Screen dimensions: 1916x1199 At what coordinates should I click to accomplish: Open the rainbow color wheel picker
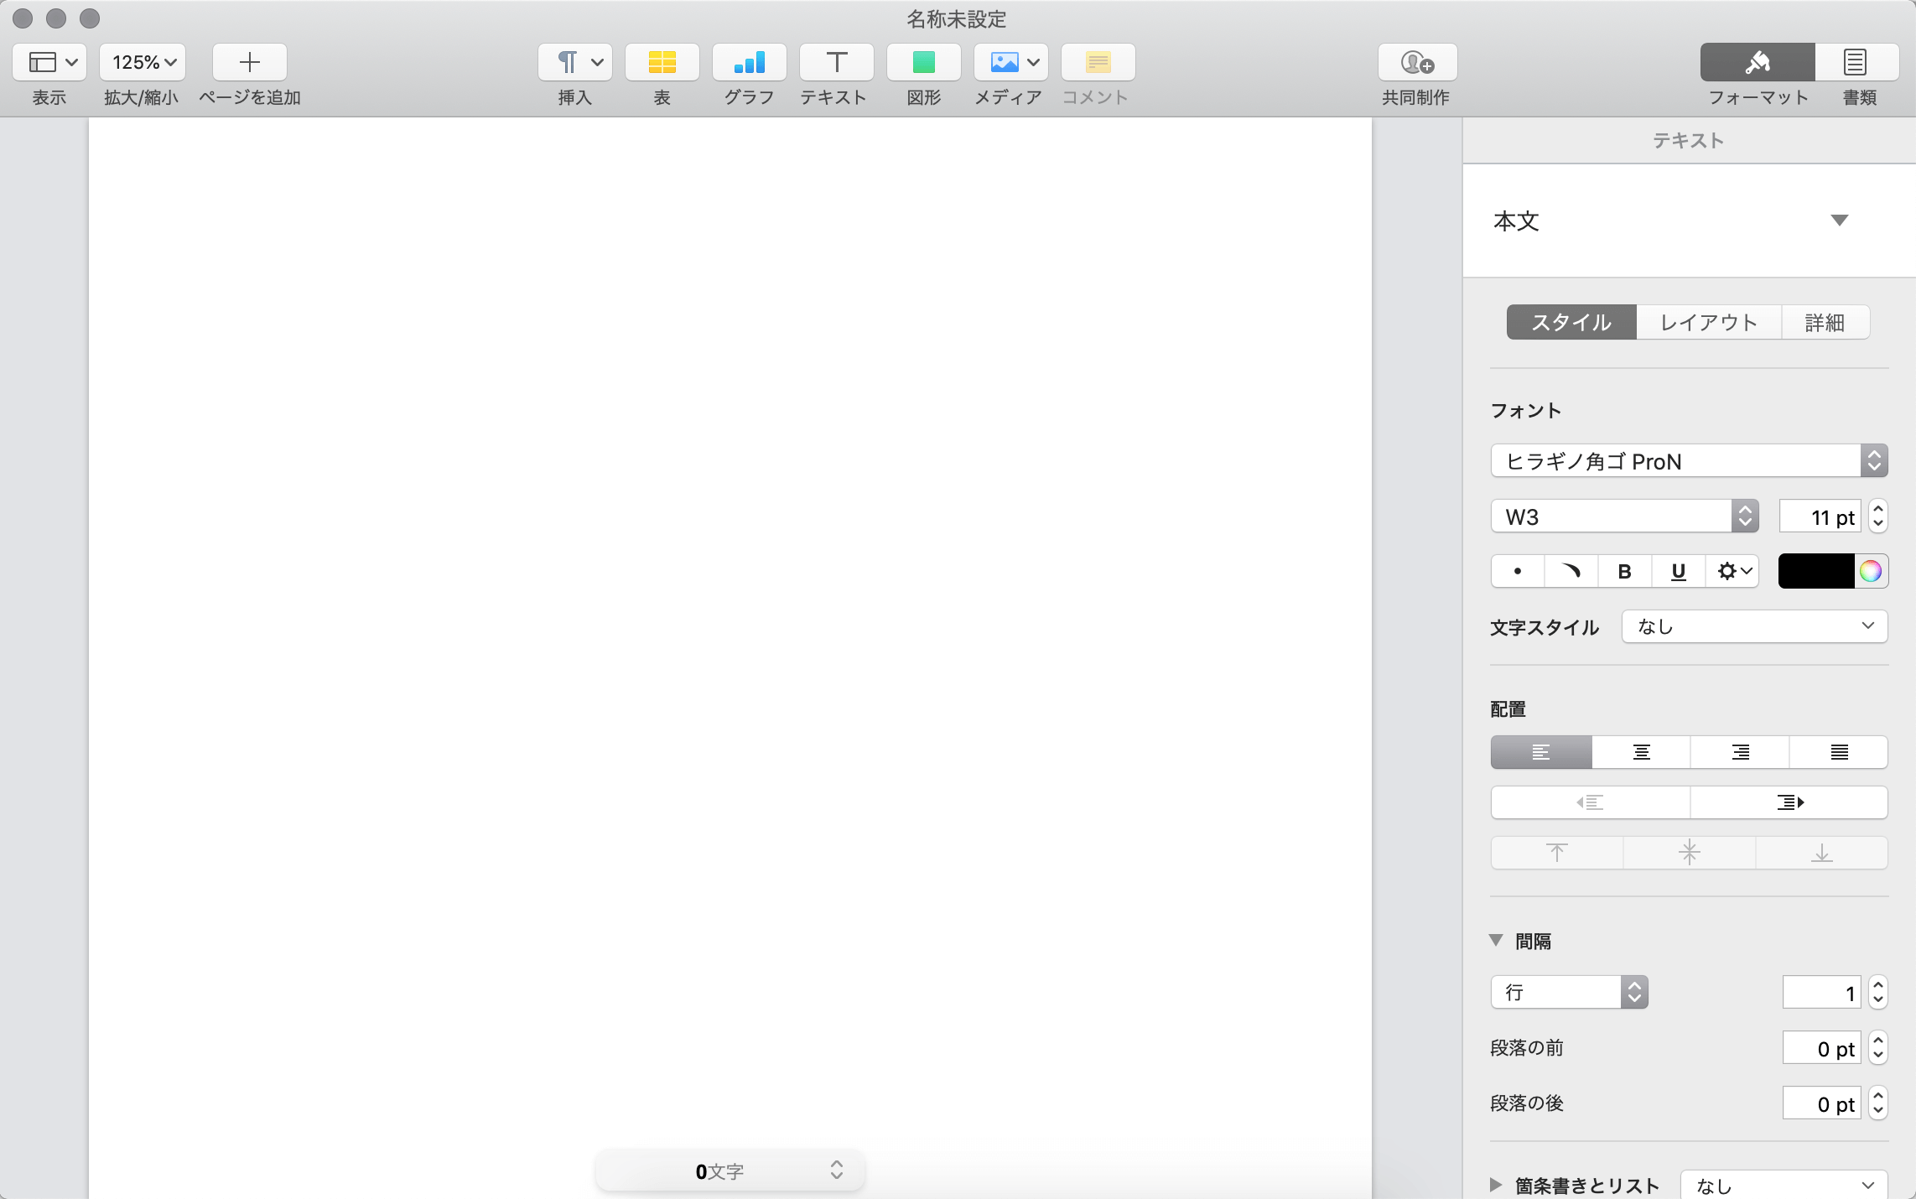tap(1871, 572)
